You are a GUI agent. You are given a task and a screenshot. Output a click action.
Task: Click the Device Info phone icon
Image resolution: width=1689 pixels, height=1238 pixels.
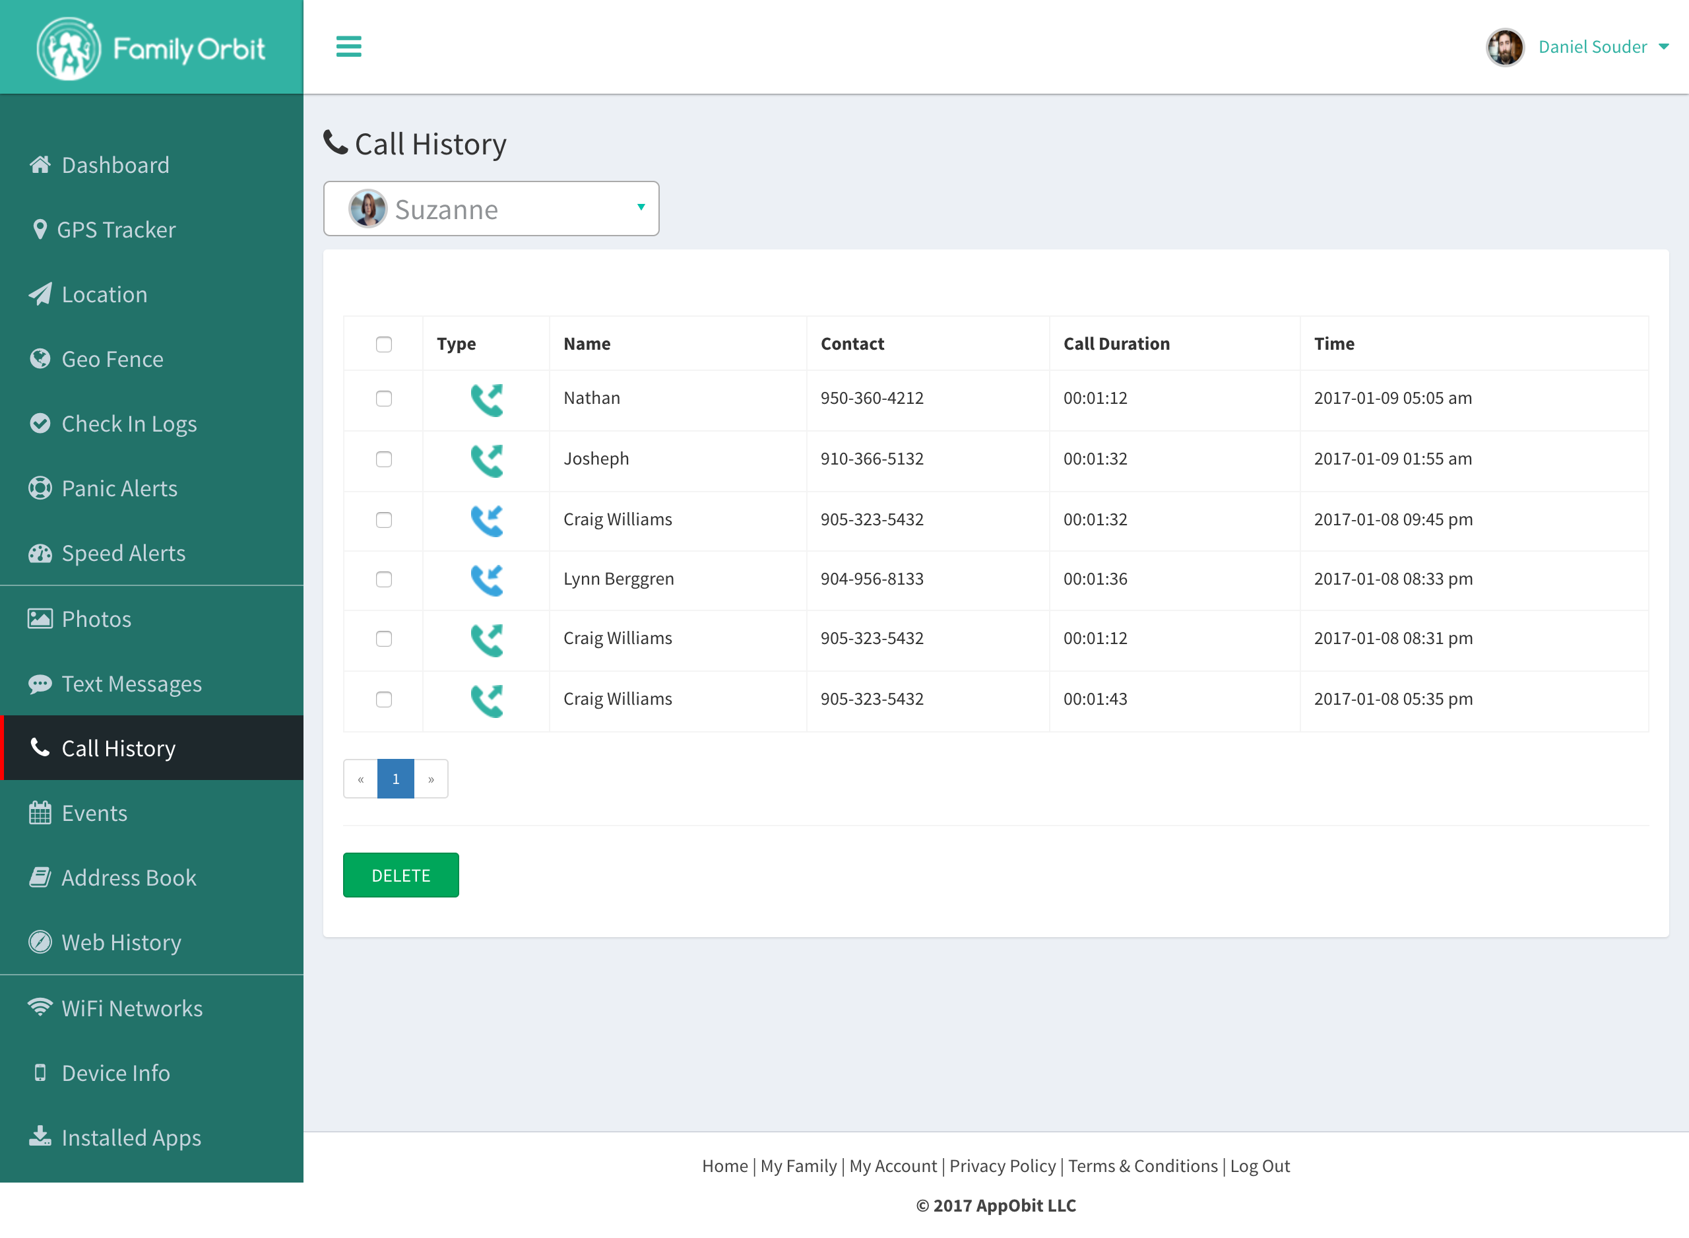coord(40,1072)
